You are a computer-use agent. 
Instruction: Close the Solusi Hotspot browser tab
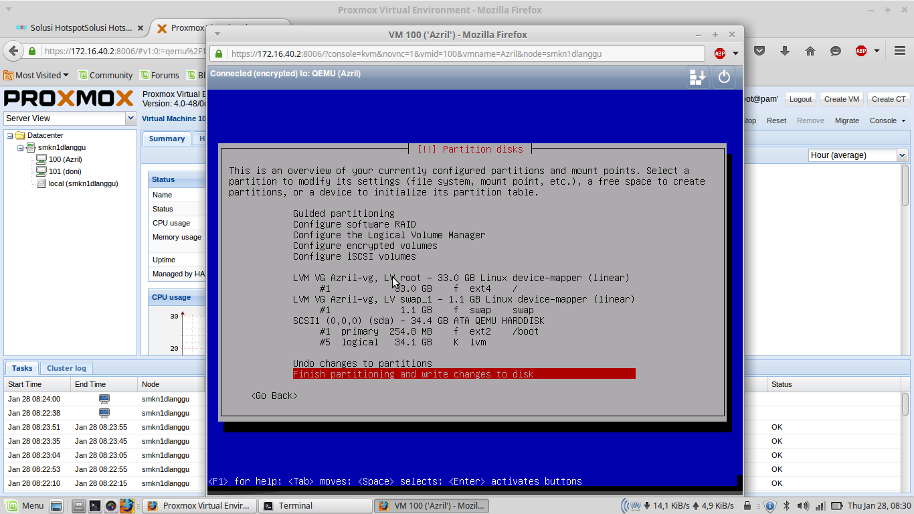(x=141, y=28)
